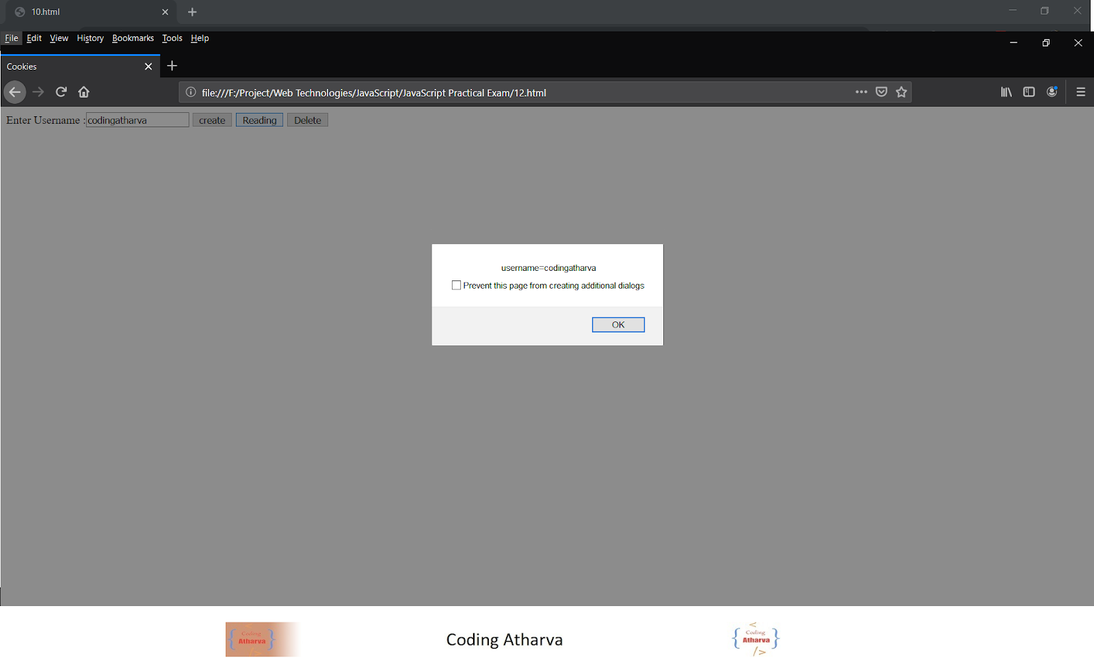
Task: Open the Firefox home page
Action: pyautogui.click(x=83, y=92)
